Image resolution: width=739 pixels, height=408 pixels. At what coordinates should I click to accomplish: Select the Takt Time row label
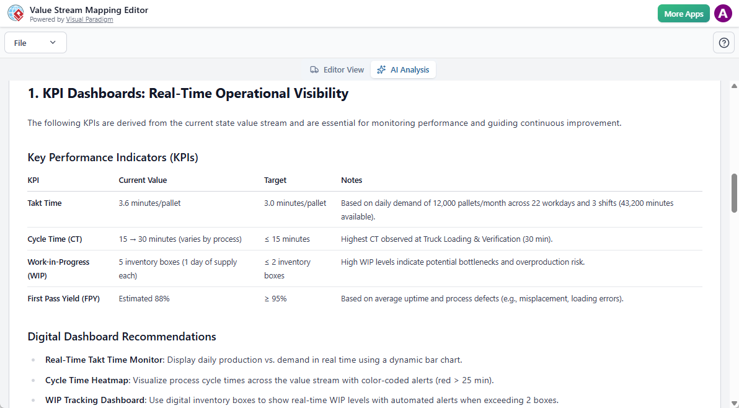(45, 203)
